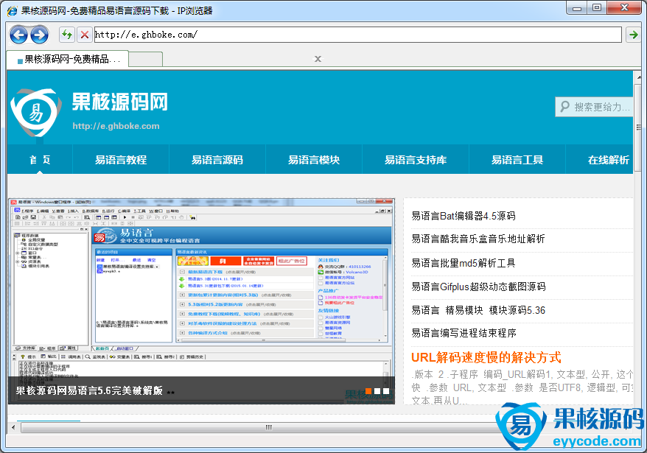The width and height of the screenshot is (647, 453).
Task: Open article 易语言Gifplus超级动态截图源码
Action: 479,287
